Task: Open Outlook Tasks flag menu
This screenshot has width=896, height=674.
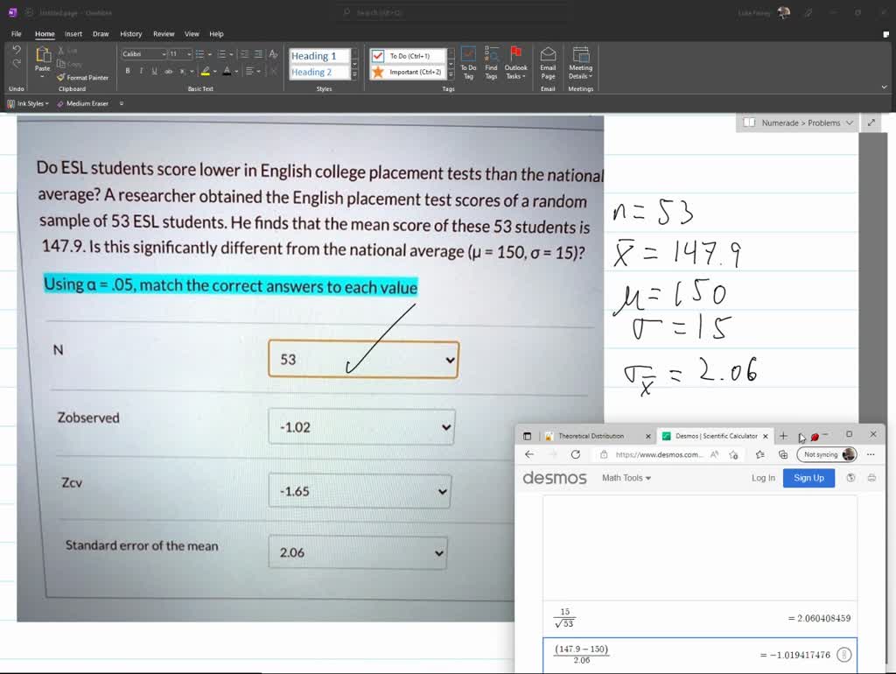Action: pos(515,63)
